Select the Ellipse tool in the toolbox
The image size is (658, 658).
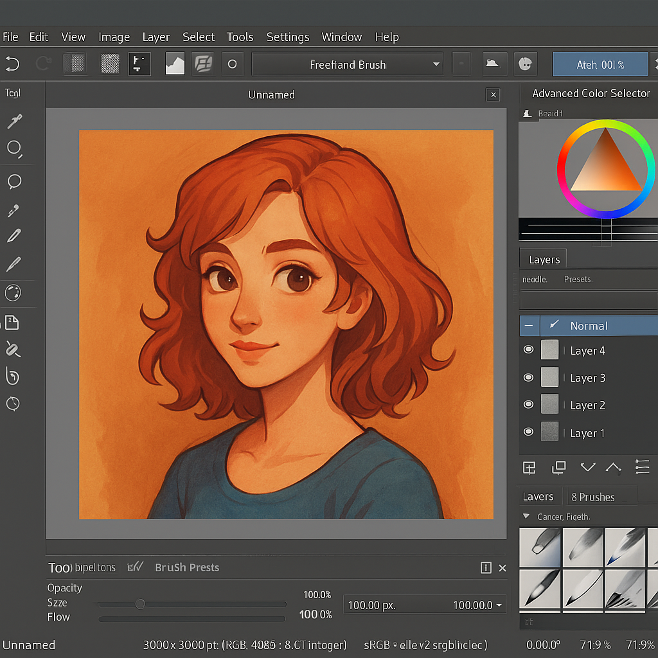[x=13, y=148]
